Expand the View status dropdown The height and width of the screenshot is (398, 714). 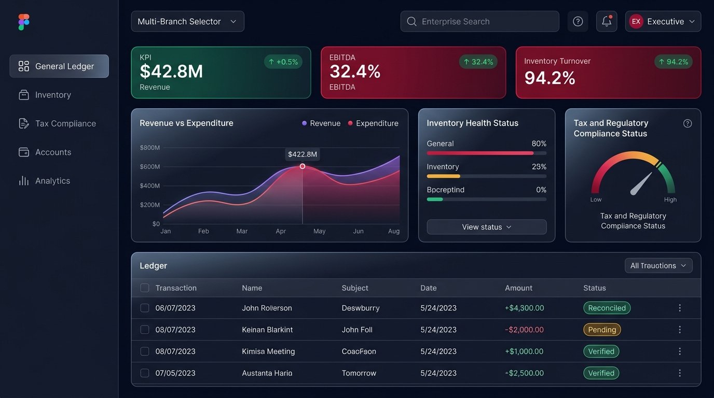pos(487,227)
